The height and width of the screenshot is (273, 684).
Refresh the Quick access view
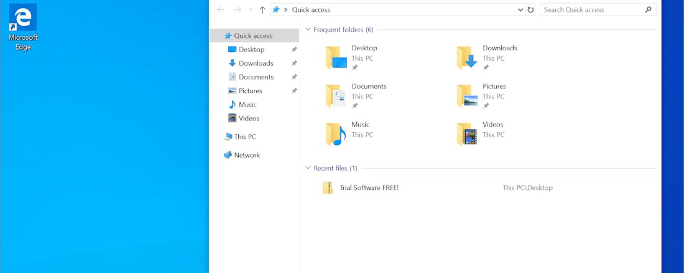tap(530, 9)
